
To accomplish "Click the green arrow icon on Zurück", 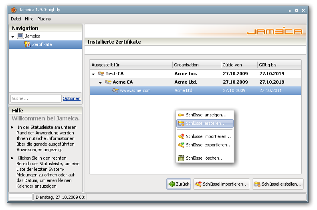I will click(x=172, y=184).
